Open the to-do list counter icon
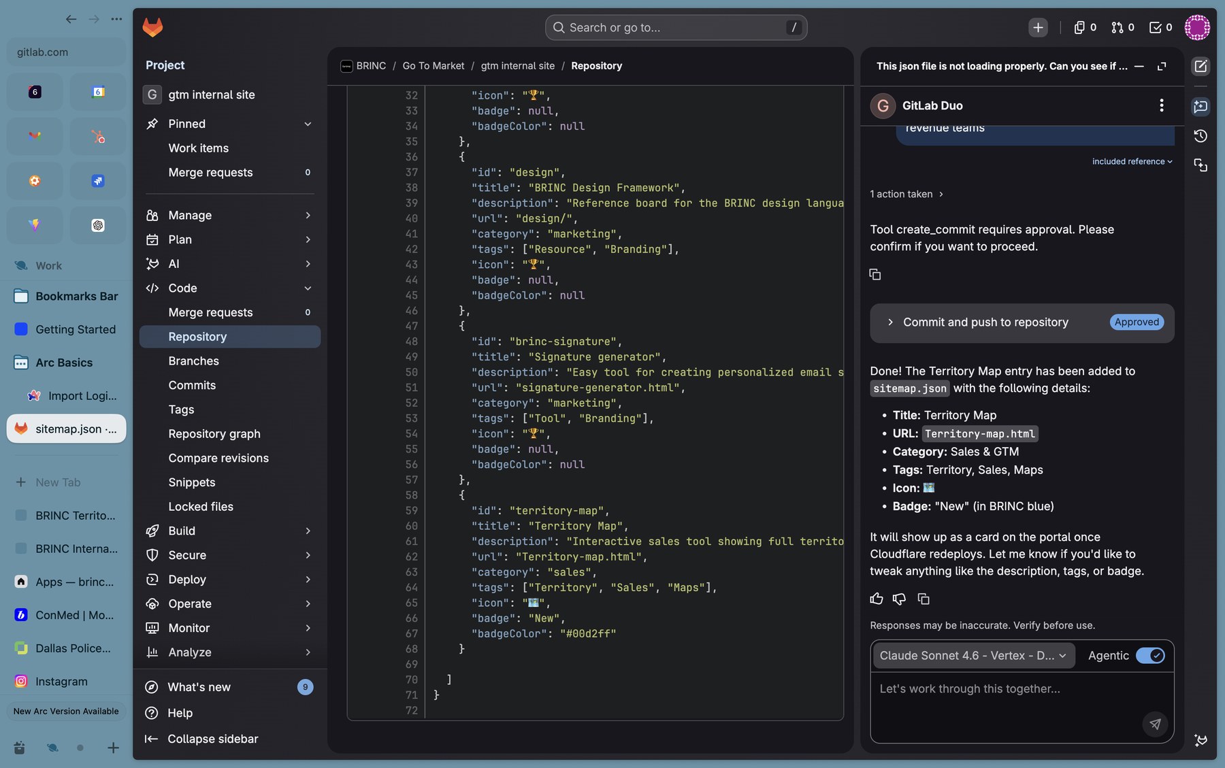The image size is (1225, 768). (1161, 27)
